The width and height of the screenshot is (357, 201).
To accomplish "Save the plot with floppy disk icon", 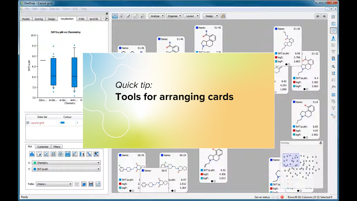I will [x=91, y=184].
